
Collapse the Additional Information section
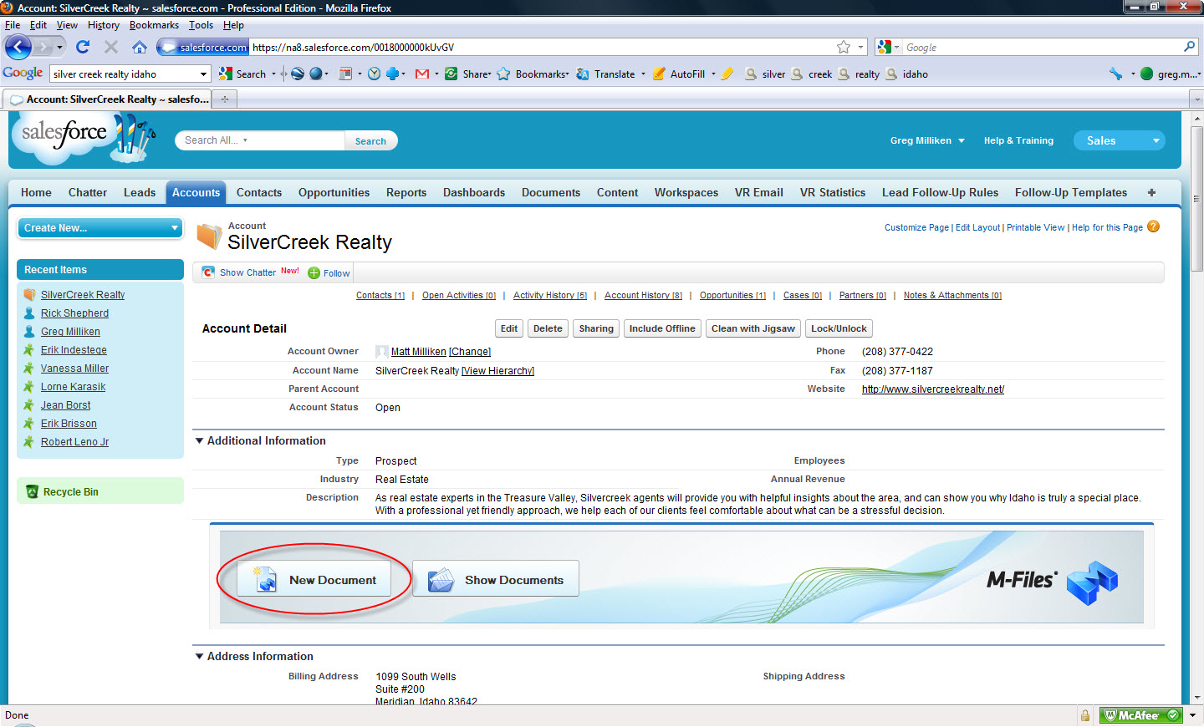(200, 440)
